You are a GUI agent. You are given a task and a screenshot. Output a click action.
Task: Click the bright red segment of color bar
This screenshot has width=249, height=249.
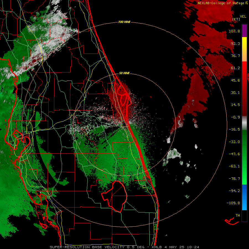pyautogui.click(x=244, y=70)
